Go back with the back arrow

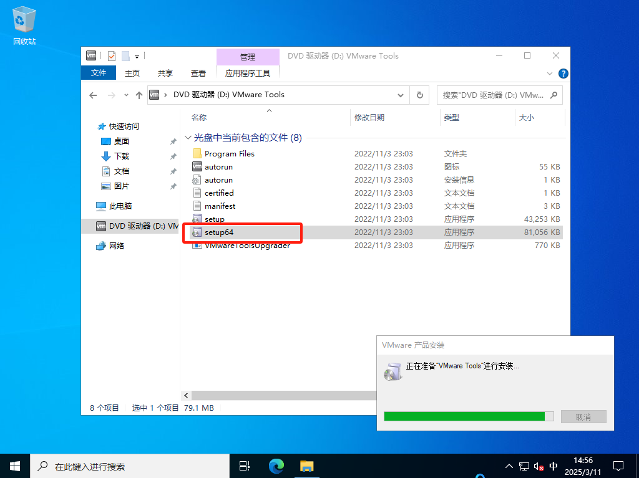coord(93,95)
